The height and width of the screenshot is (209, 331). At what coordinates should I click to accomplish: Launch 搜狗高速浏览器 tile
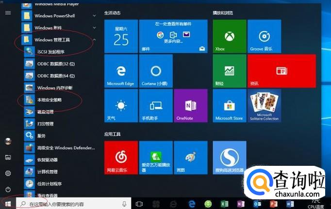230,158
